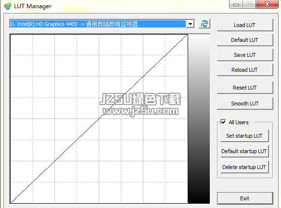Click the refresh display list icon
Image resolution: width=281 pixels, height=208 pixels.
(x=204, y=24)
